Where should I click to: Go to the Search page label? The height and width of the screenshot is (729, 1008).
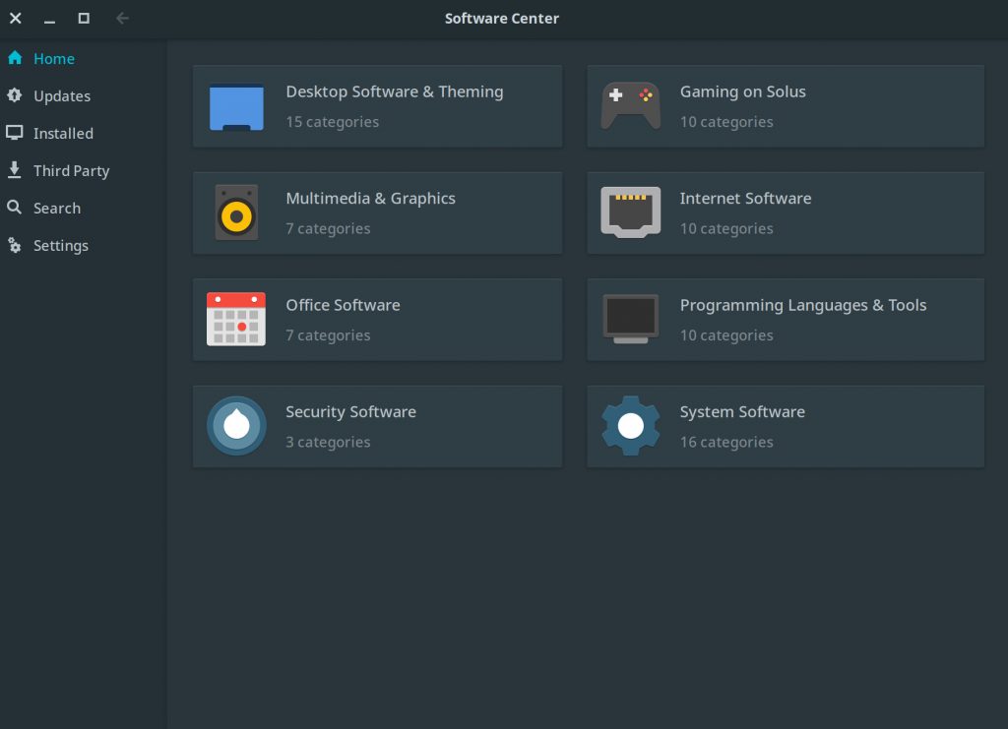pos(56,208)
